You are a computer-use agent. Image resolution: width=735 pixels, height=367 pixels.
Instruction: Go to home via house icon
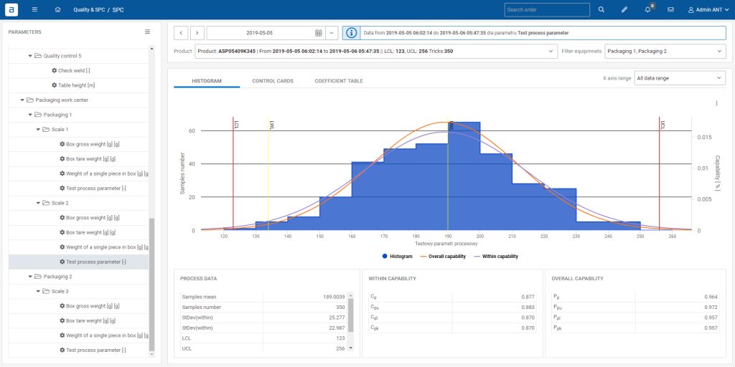(x=57, y=9)
